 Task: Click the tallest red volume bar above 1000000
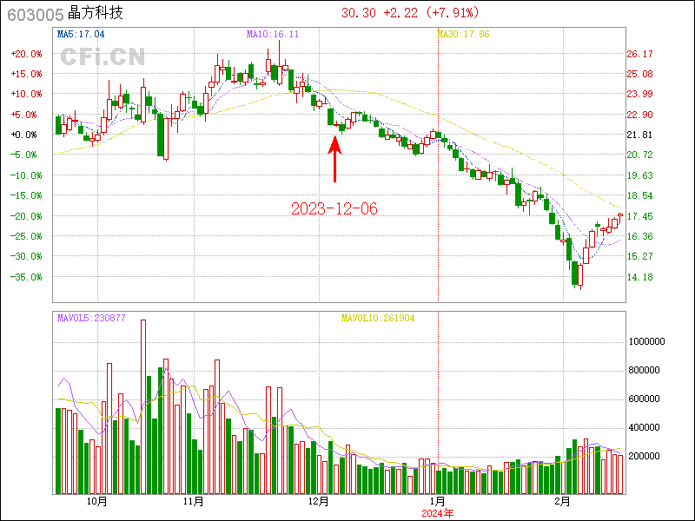pyautogui.click(x=143, y=406)
